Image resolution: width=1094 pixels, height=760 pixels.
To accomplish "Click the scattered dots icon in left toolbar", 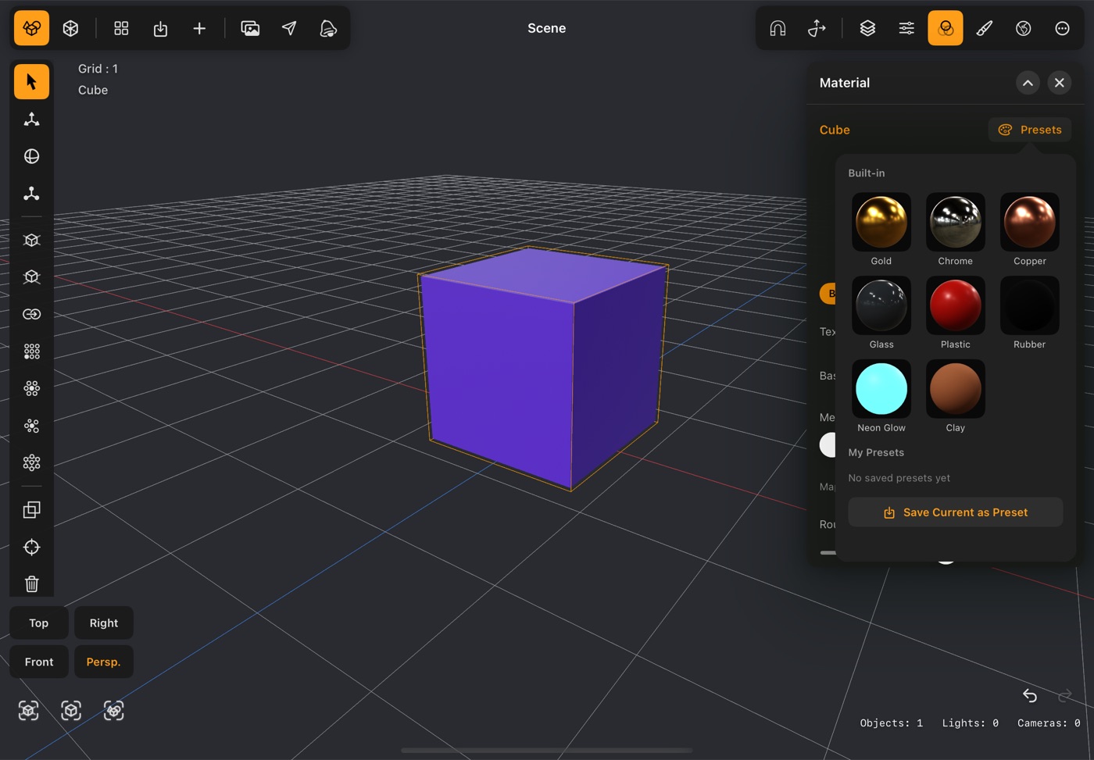I will pos(31,426).
